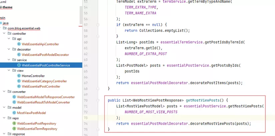
Task: Click the HomeController class icon
Action: pos(19,76)
